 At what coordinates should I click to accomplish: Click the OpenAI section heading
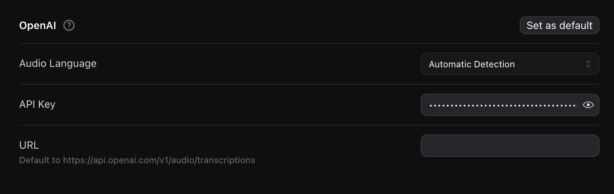coord(38,25)
